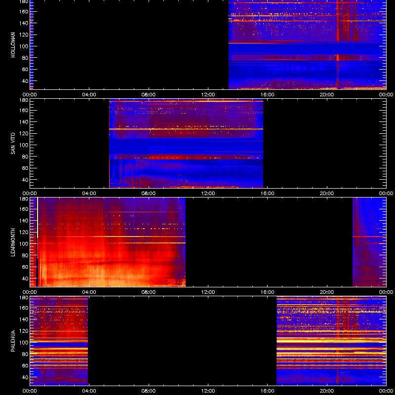Choose frequency 120 on Palehua axis
The width and height of the screenshot is (395, 395).
[x=25, y=331]
